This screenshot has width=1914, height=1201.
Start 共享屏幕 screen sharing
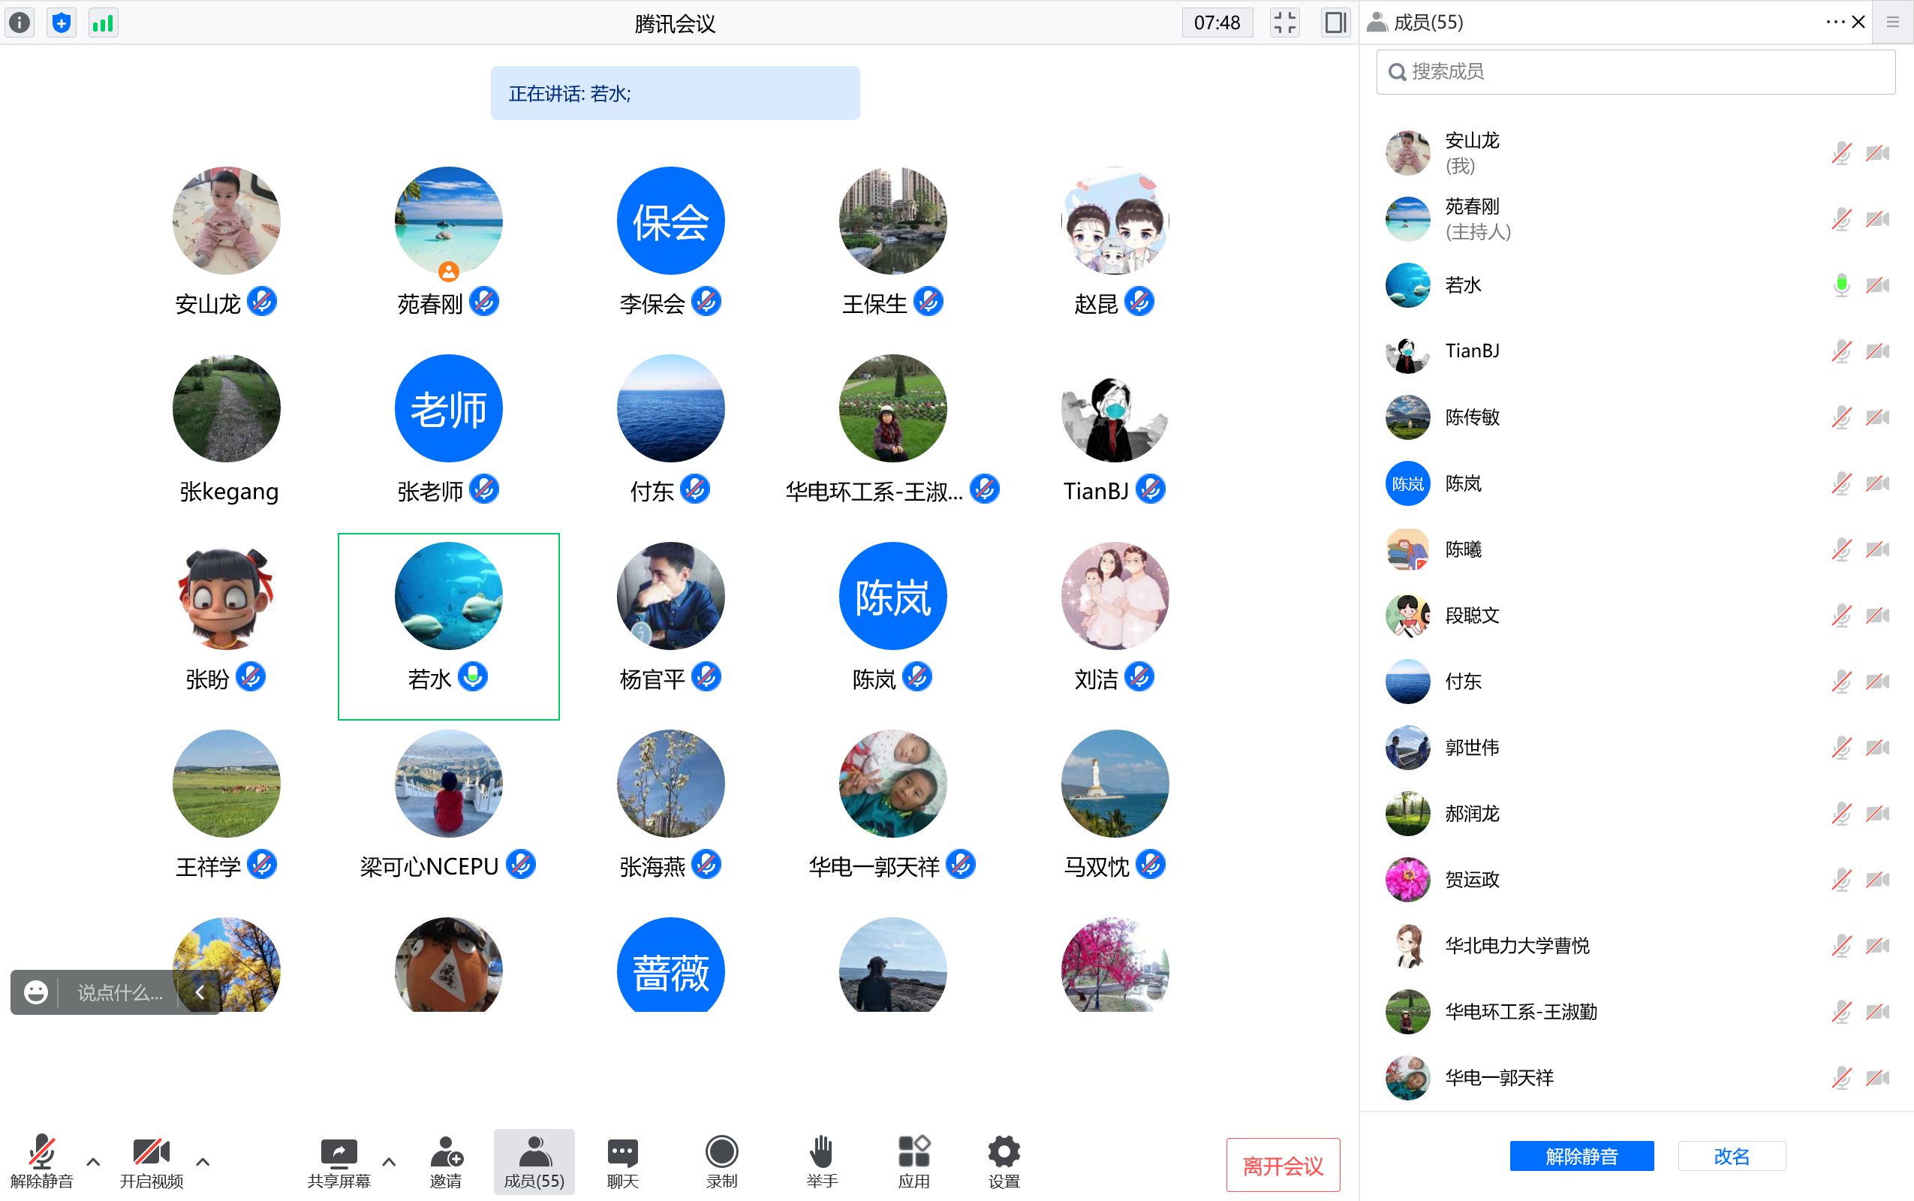click(x=339, y=1160)
